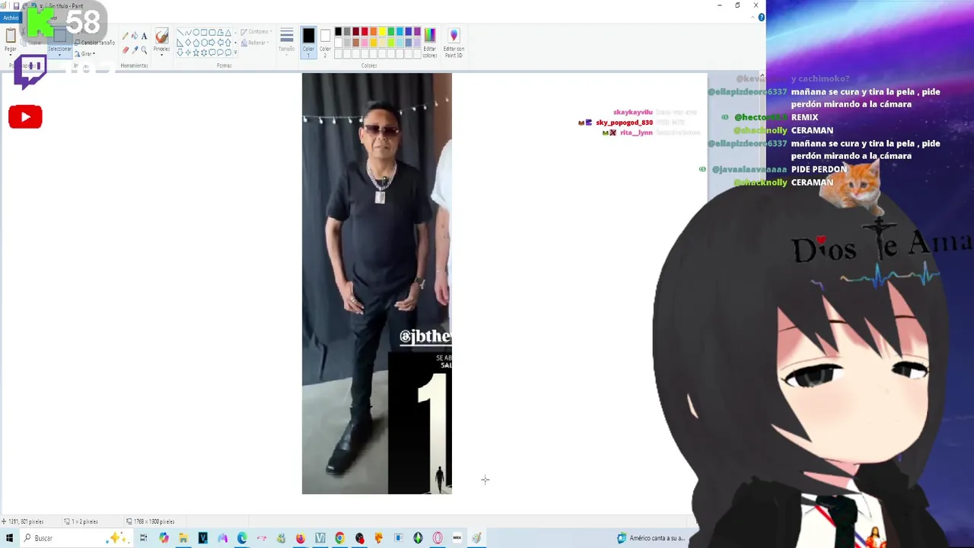Open Opera browser from the taskbar

click(x=438, y=538)
